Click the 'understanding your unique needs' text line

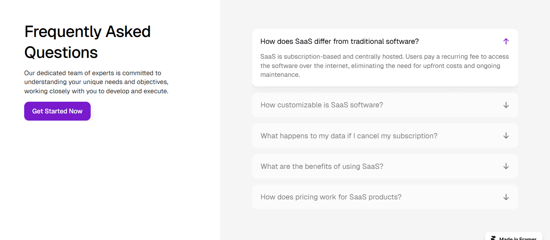pyautogui.click(x=96, y=82)
